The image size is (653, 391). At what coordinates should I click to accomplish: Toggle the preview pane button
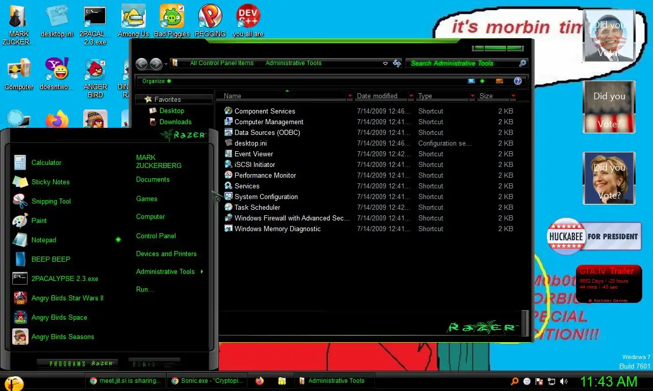point(499,81)
